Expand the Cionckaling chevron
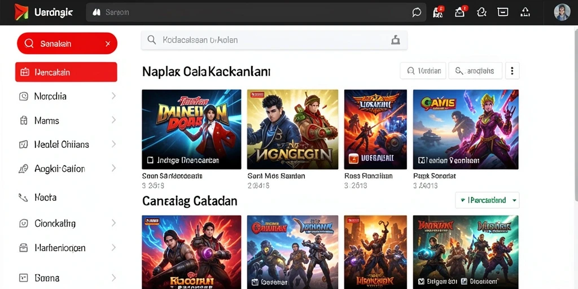Viewport: 578px width, 289px height. [113, 222]
